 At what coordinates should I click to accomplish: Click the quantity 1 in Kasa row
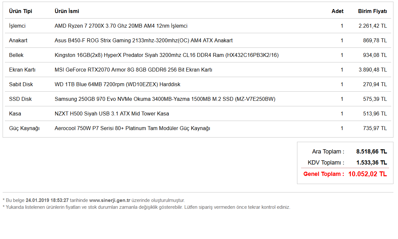(x=342, y=113)
